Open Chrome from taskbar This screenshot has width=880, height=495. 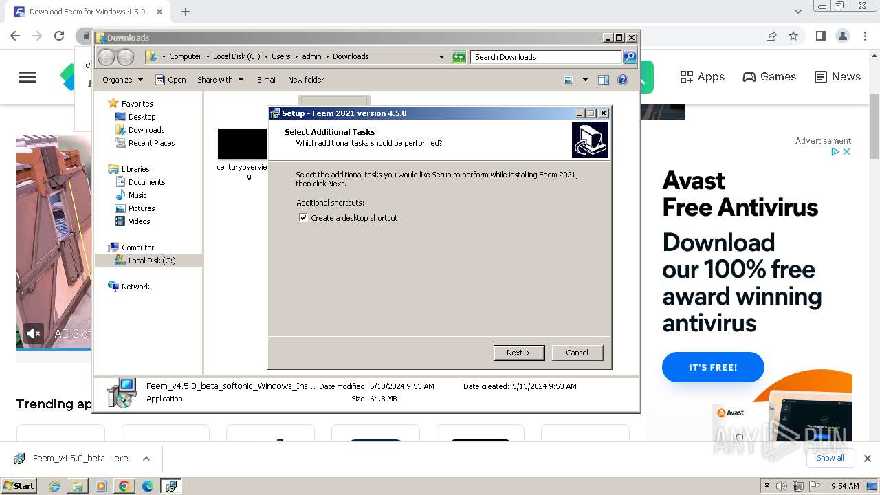pyautogui.click(x=124, y=486)
